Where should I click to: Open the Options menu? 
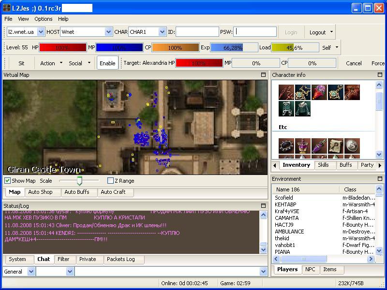[x=44, y=19]
